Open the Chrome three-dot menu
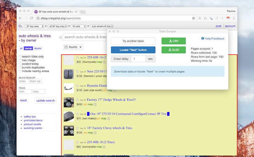Image resolution: width=254 pixels, height=157 pixels. [234, 18]
